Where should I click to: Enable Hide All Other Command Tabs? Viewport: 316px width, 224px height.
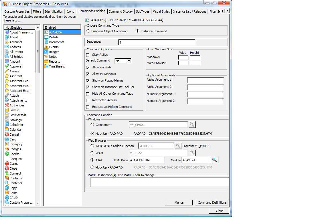(88, 94)
